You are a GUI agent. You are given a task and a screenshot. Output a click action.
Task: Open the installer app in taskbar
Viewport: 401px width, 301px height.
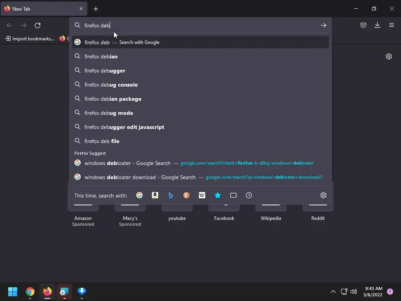tap(65, 292)
